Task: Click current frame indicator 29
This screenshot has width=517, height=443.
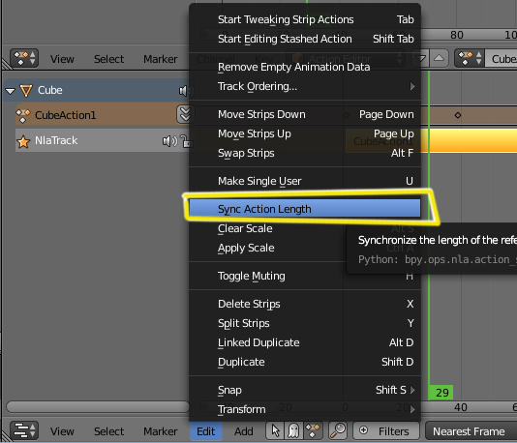Action: [x=441, y=393]
